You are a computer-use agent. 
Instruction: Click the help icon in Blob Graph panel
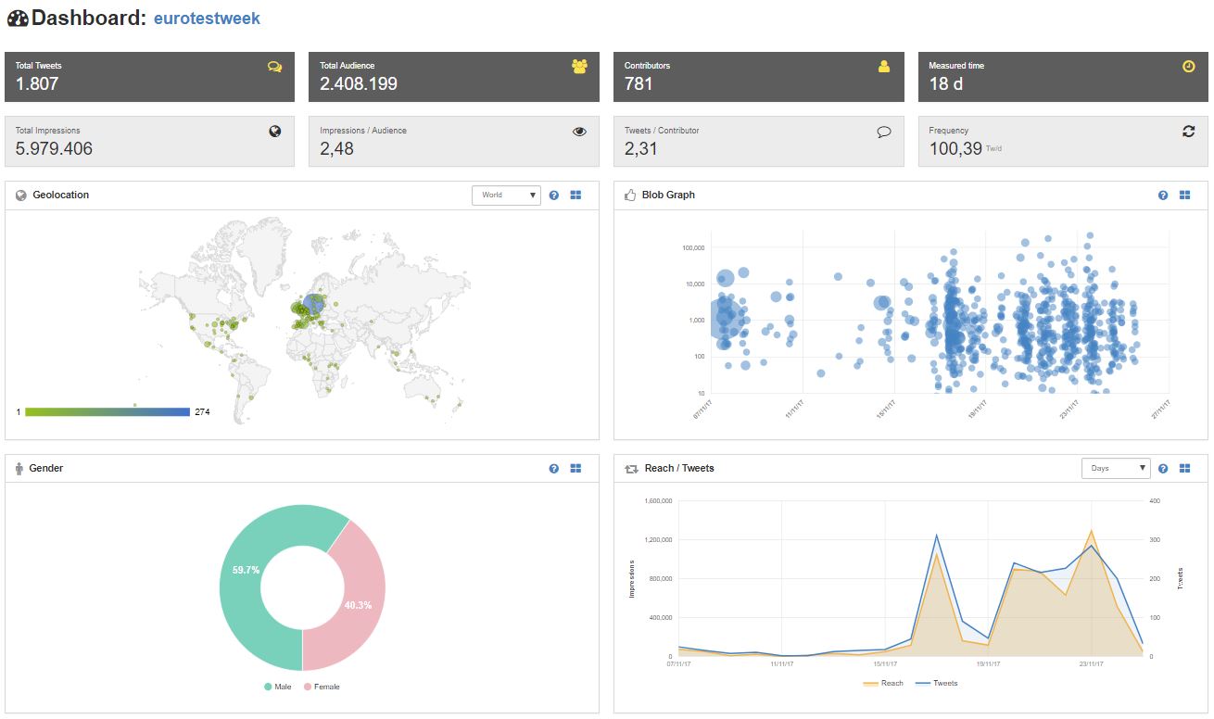1163,196
